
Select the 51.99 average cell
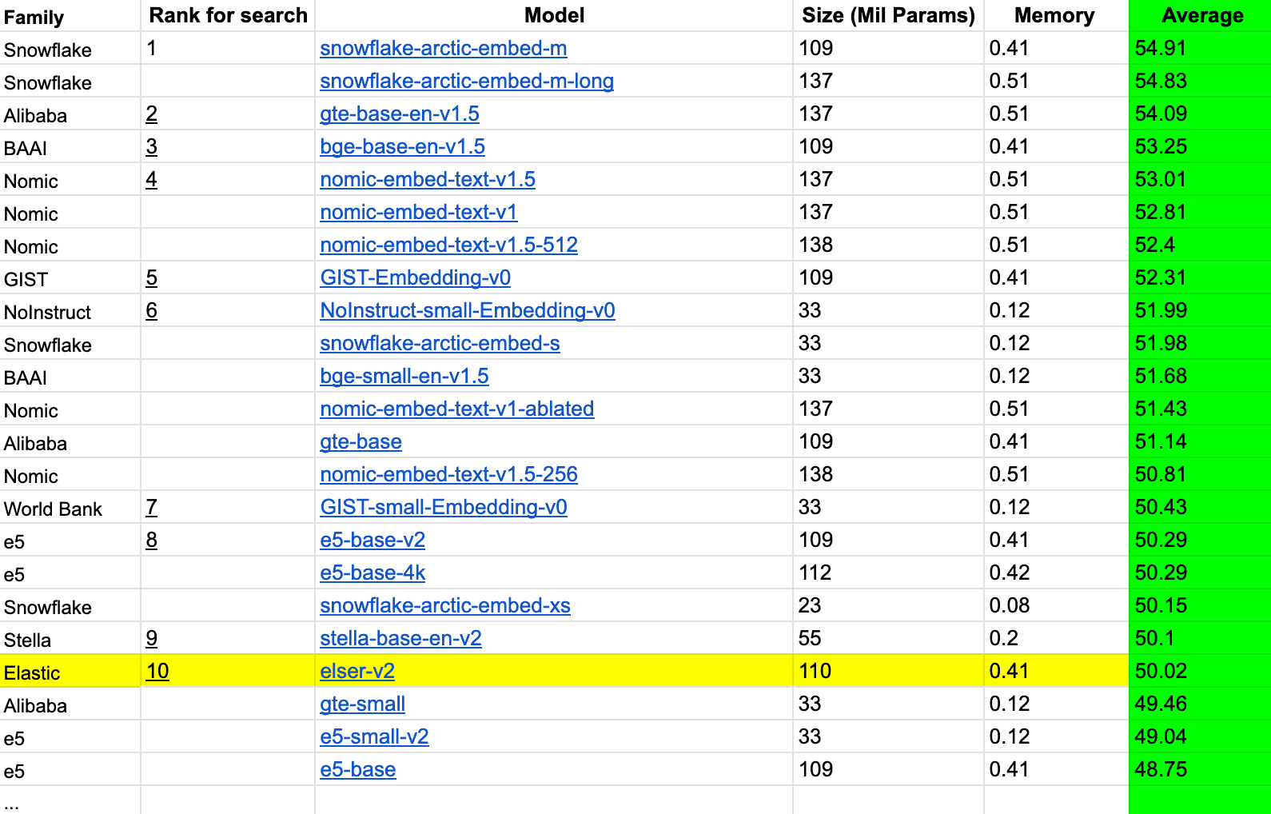(1200, 311)
